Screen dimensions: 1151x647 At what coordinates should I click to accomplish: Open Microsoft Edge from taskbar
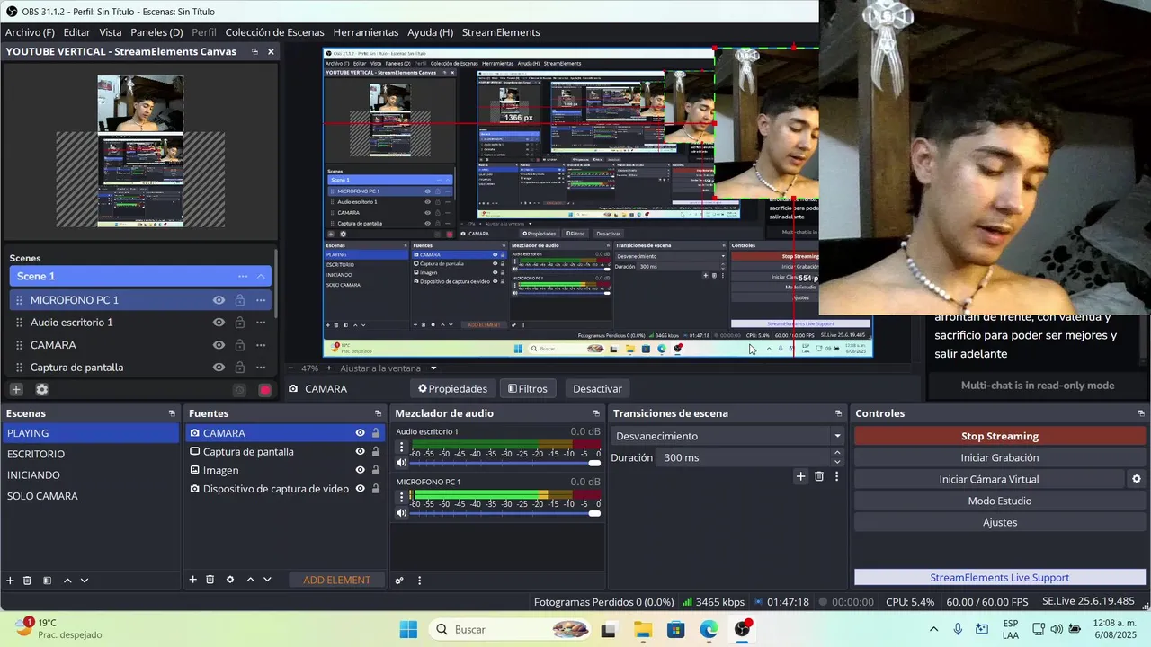point(709,629)
